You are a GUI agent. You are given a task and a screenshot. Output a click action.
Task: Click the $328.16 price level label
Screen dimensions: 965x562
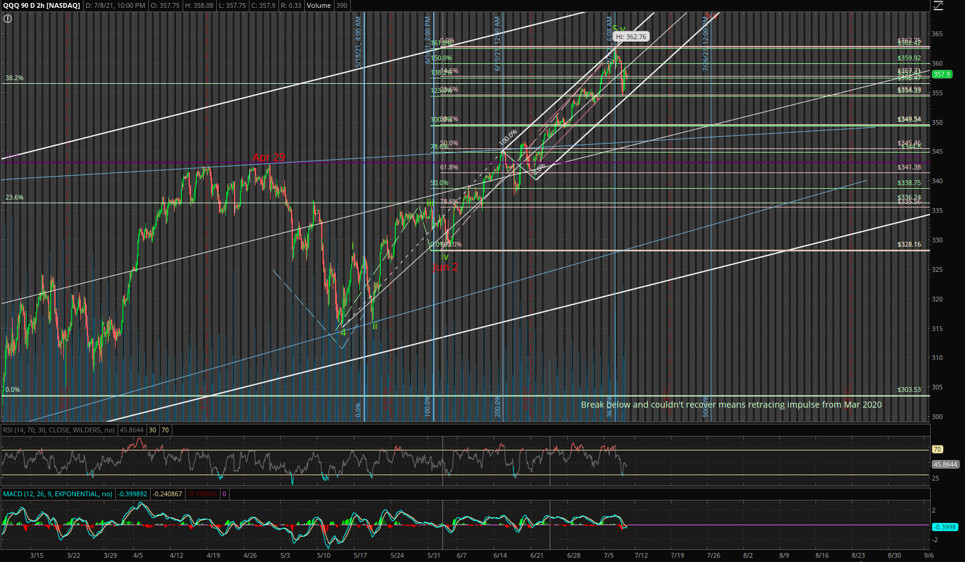(x=909, y=244)
